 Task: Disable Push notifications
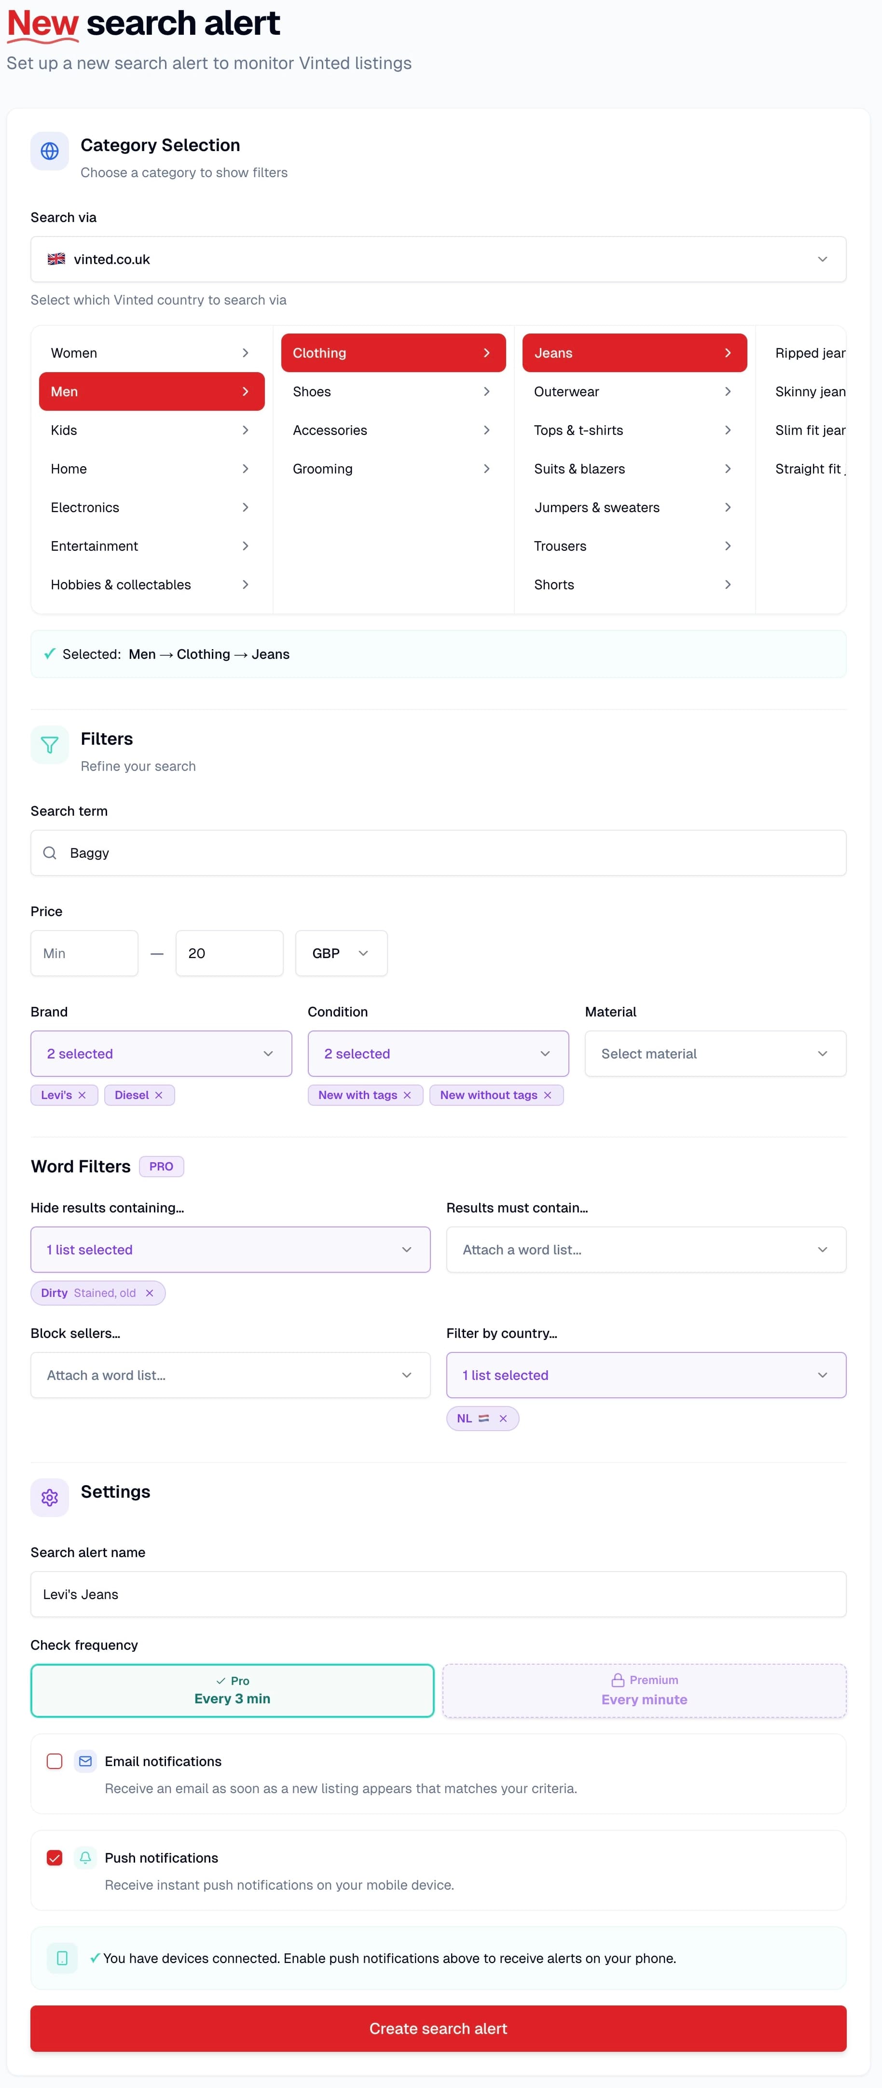(54, 1857)
